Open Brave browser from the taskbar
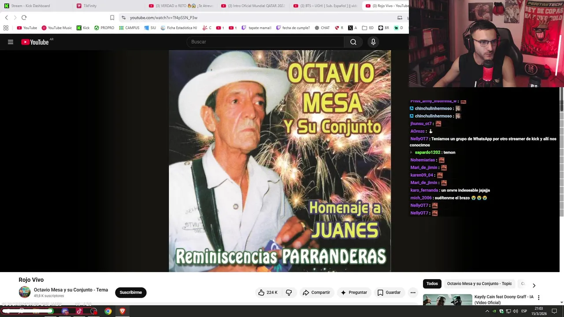 122,311
